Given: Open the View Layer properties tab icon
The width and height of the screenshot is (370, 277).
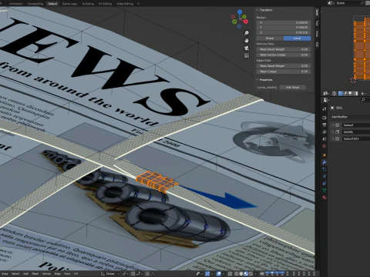Looking at the screenshot, I should 325,132.
